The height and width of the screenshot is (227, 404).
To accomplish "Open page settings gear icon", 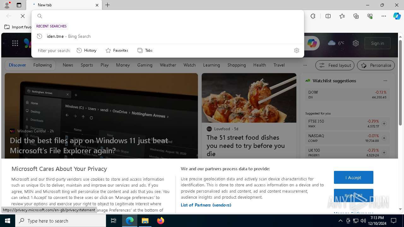I will [356, 43].
